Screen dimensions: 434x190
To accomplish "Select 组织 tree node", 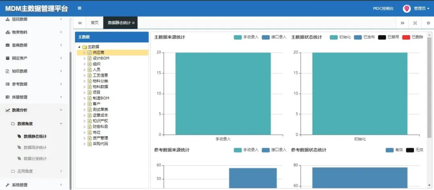I will tap(96, 64).
